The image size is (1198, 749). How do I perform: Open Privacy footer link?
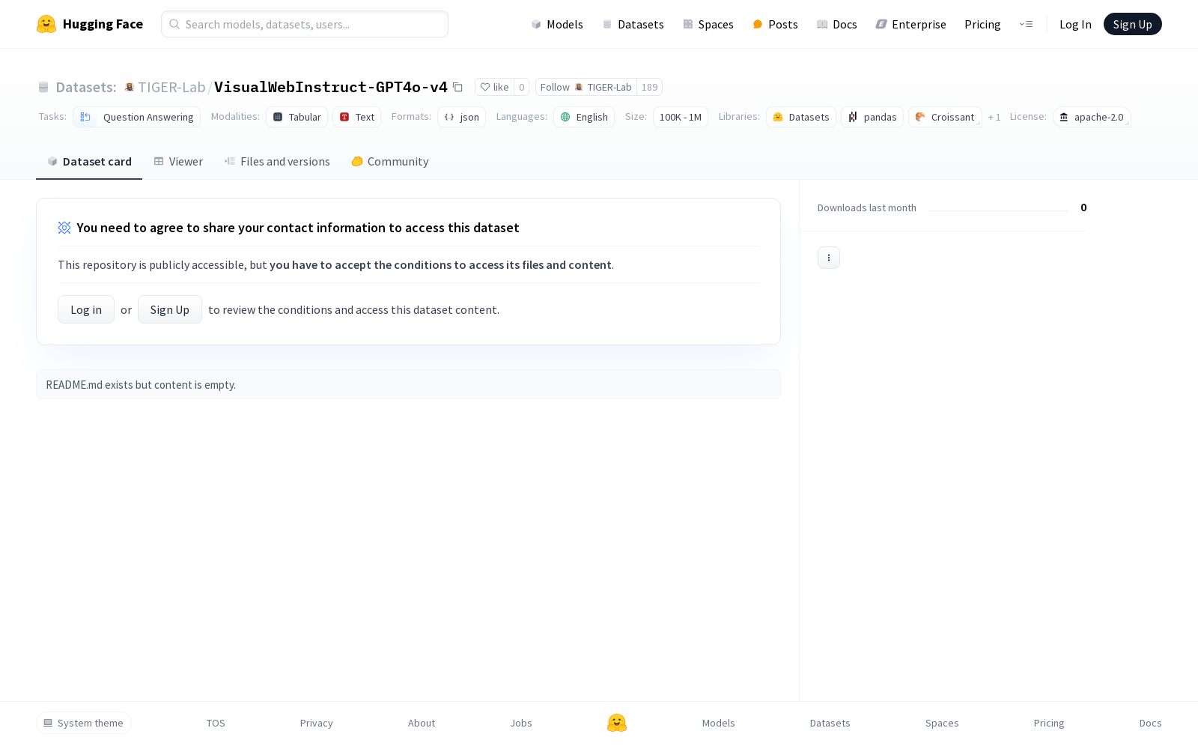(x=316, y=723)
